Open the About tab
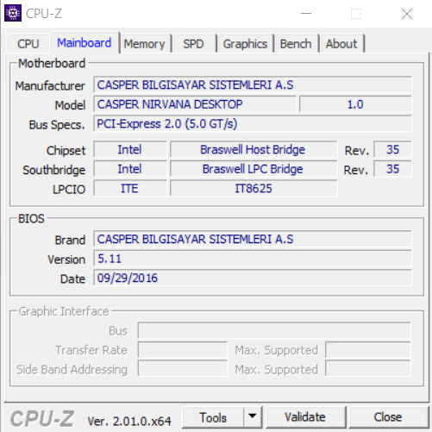432x432 pixels. pos(341,44)
